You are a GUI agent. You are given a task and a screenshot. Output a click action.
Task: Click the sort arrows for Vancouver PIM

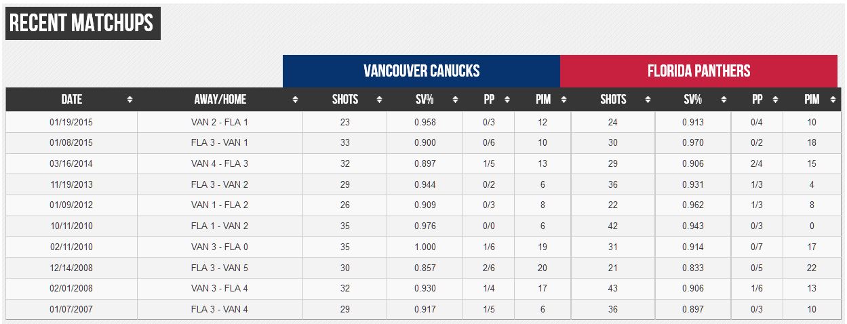point(564,100)
